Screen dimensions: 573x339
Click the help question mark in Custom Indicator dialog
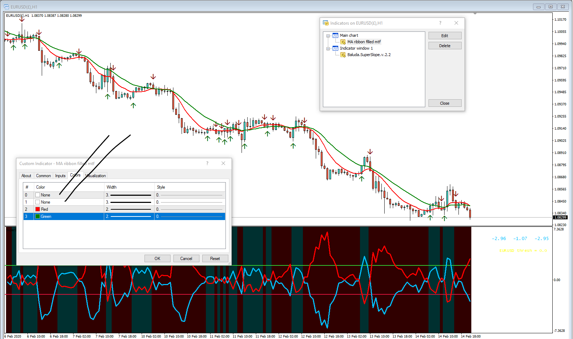(x=207, y=163)
